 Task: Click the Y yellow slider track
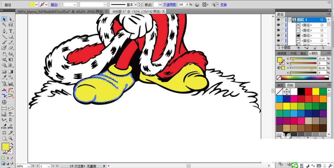coord(303,68)
